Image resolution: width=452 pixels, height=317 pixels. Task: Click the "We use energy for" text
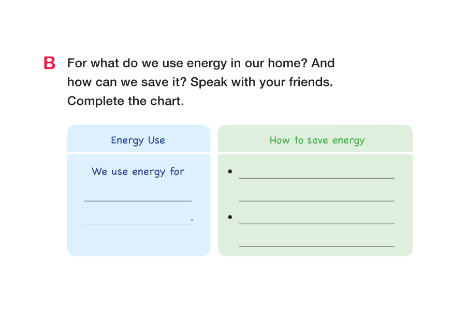[x=138, y=171]
